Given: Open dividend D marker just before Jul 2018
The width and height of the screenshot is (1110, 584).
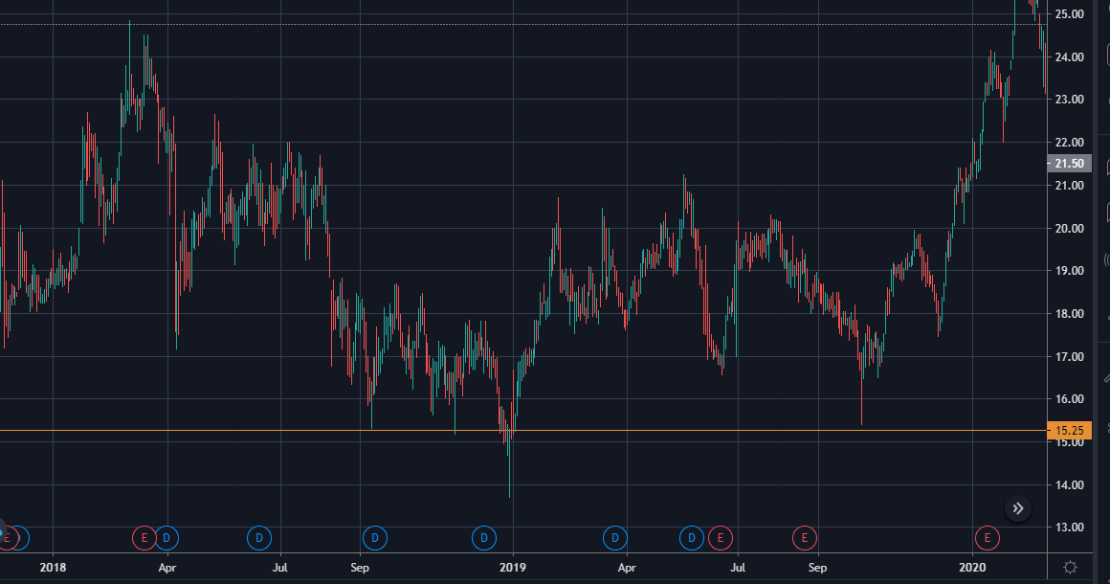Looking at the screenshot, I should click(x=259, y=538).
